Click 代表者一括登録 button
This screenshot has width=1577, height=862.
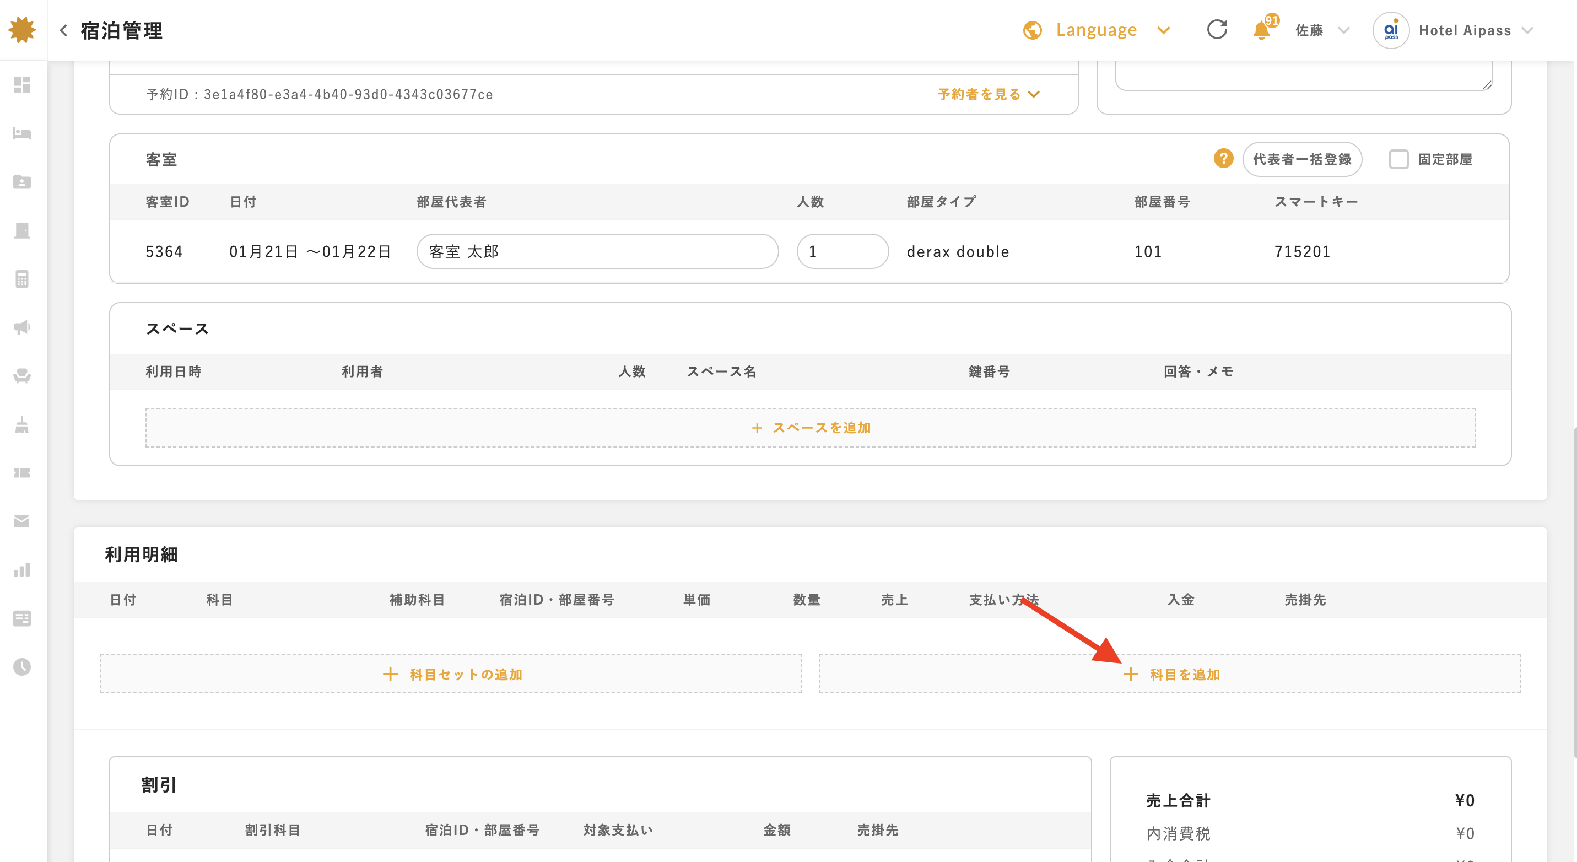(1301, 159)
